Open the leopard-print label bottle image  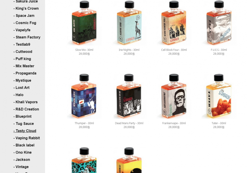[x=84, y=160]
